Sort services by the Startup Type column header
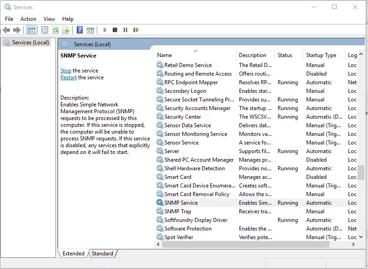Image resolution: width=368 pixels, height=269 pixels. click(321, 55)
